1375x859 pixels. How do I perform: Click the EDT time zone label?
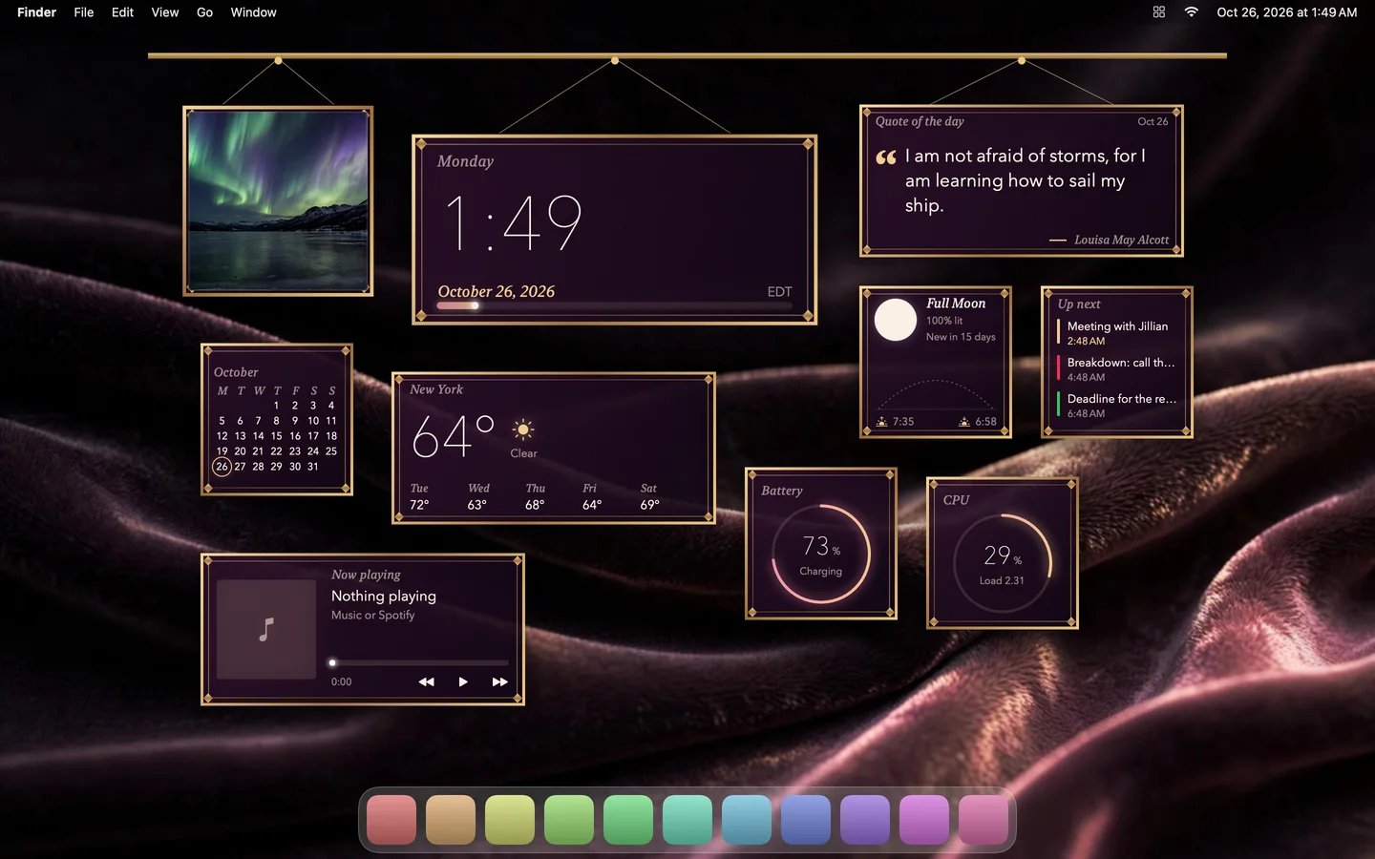[x=779, y=292]
